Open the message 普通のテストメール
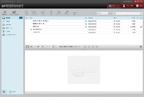Viewport: 144px width, 97px height. click(39, 24)
